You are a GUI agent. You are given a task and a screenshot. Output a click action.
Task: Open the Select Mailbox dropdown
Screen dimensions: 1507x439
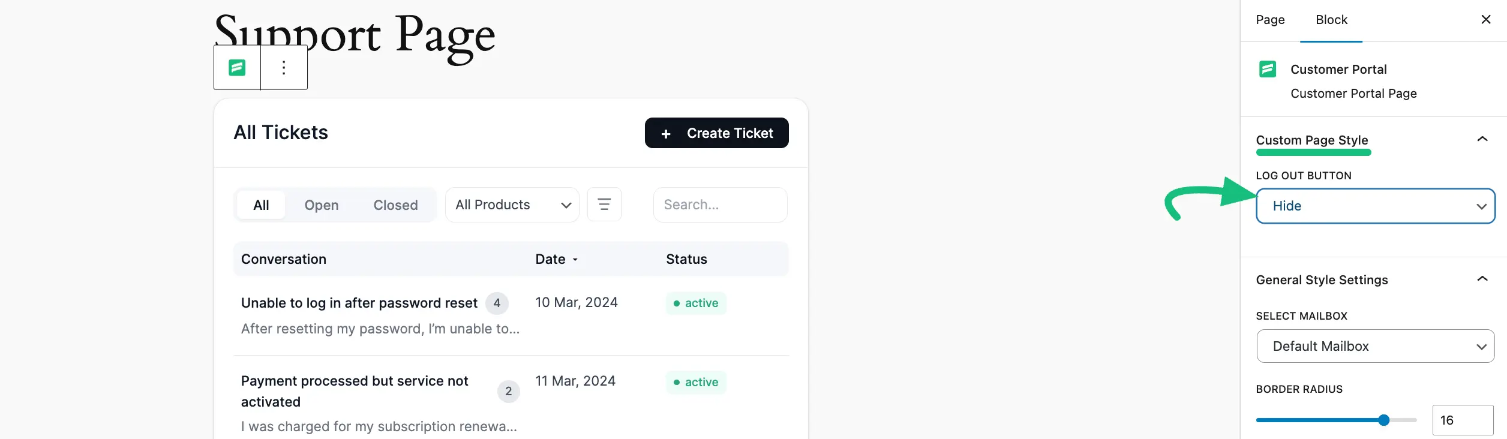[x=1375, y=346]
